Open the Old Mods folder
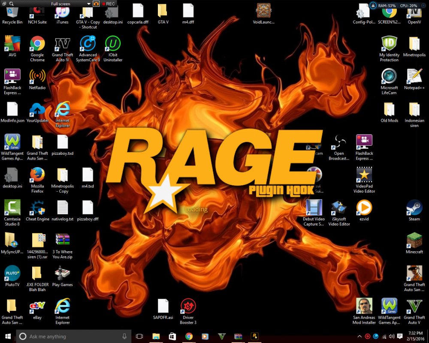 [389, 112]
